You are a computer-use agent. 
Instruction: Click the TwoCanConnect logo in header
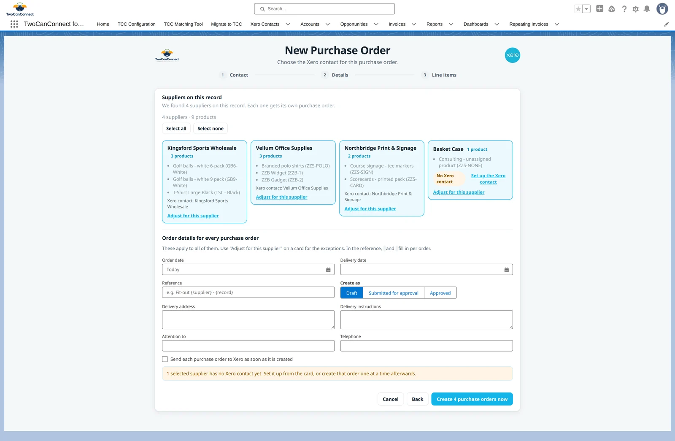coord(20,9)
